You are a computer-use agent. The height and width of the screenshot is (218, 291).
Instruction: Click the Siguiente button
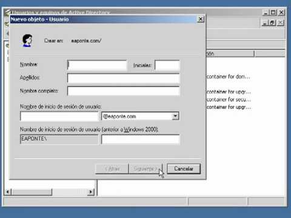point(145,169)
